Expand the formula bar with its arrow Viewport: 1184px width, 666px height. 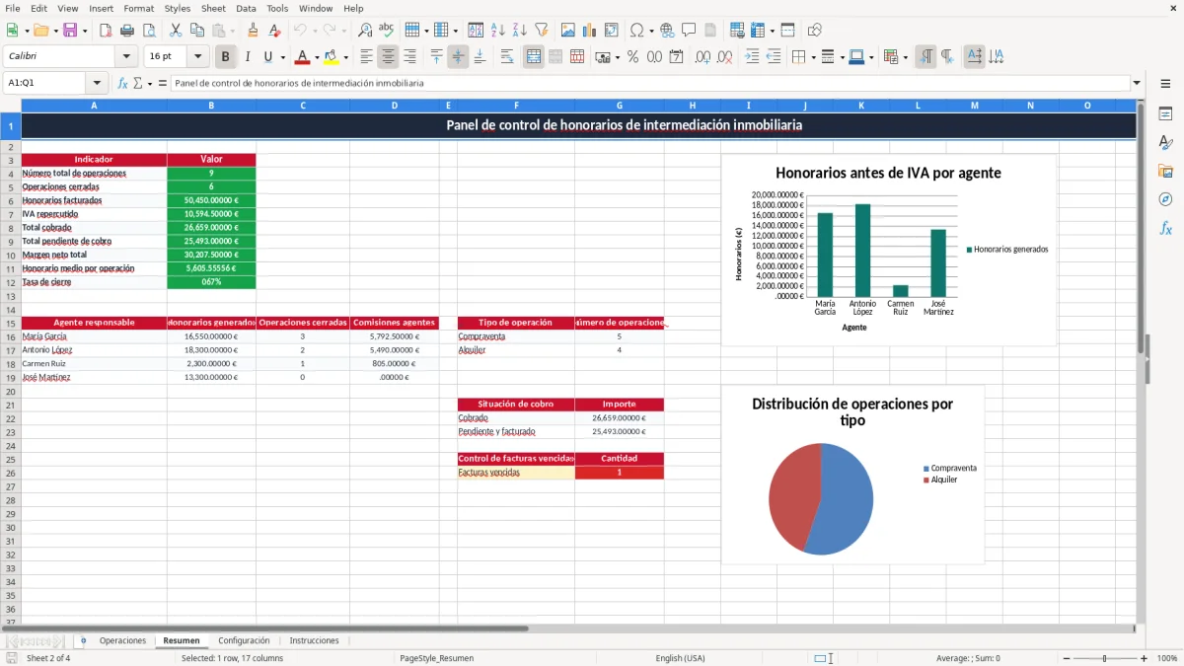click(x=1138, y=83)
